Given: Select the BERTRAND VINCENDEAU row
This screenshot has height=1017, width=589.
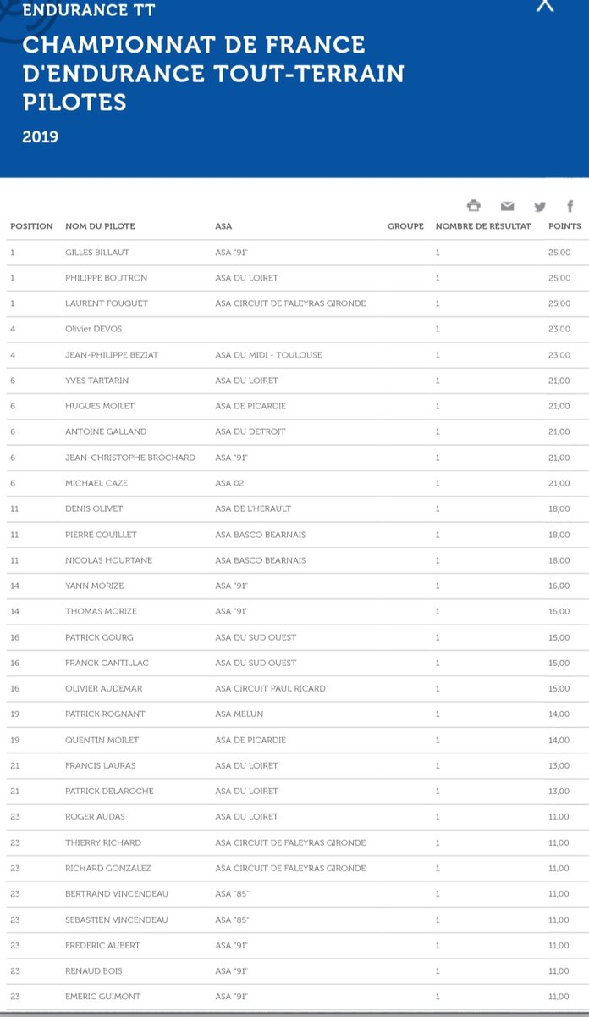Looking at the screenshot, I should point(294,894).
